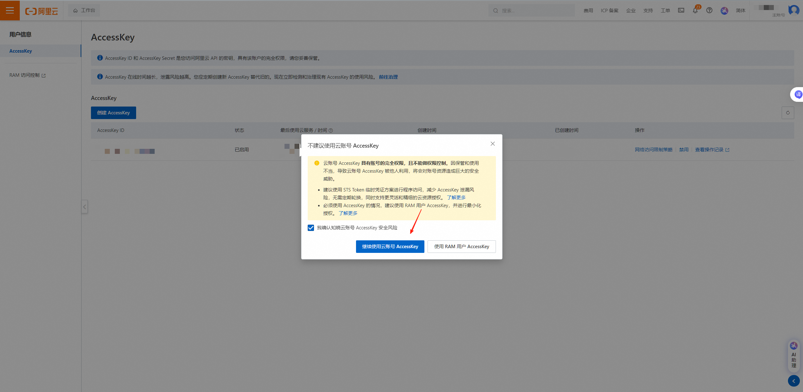Click external link icon beside RAM 访问控制
The image size is (803, 392).
pyautogui.click(x=44, y=76)
